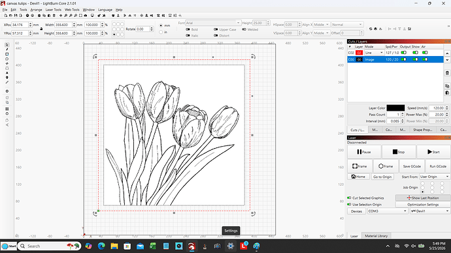The width and height of the screenshot is (451, 253).
Task: Open Optimization Settings
Action: pos(423,205)
